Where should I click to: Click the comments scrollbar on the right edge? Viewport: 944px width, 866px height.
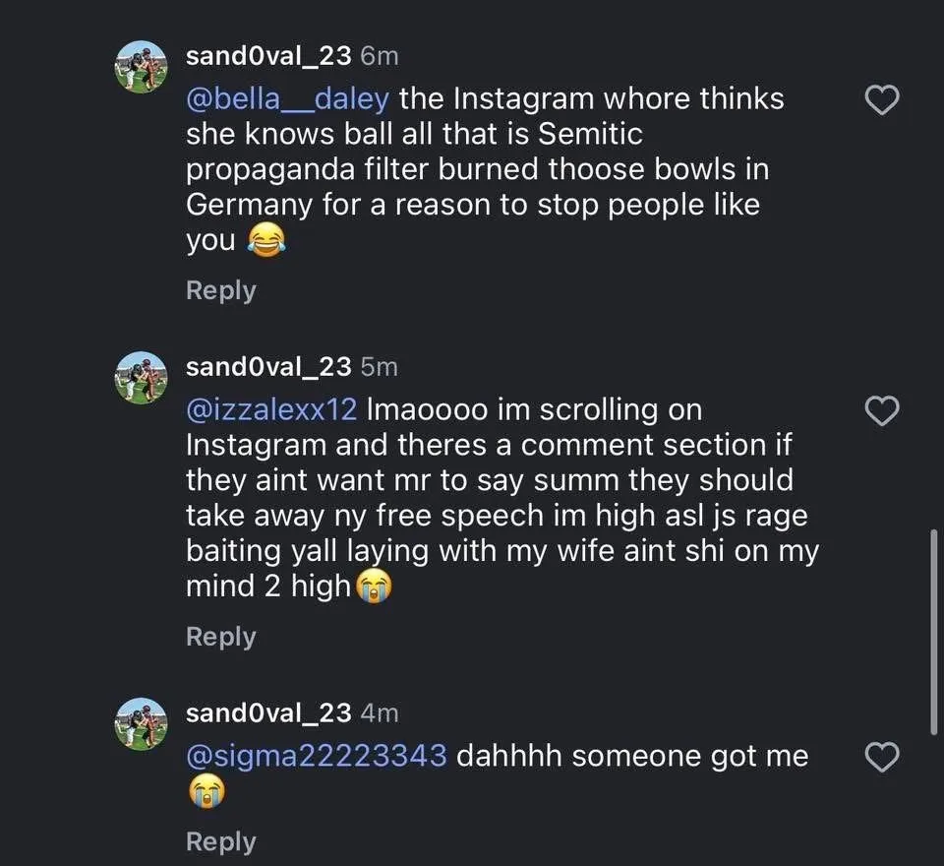(933, 630)
